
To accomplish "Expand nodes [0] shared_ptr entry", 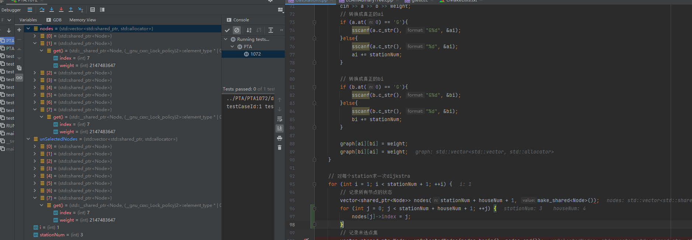I will (35, 36).
